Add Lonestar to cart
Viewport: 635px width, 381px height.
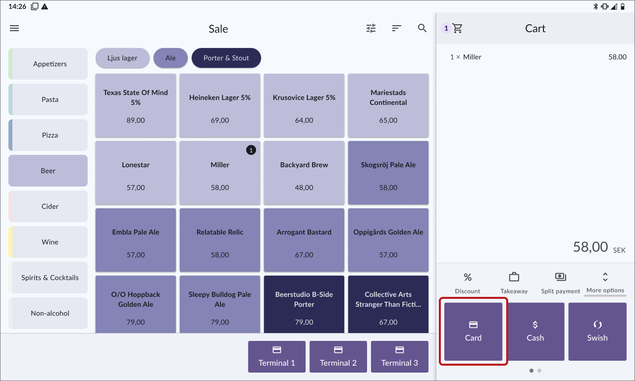coord(136,173)
